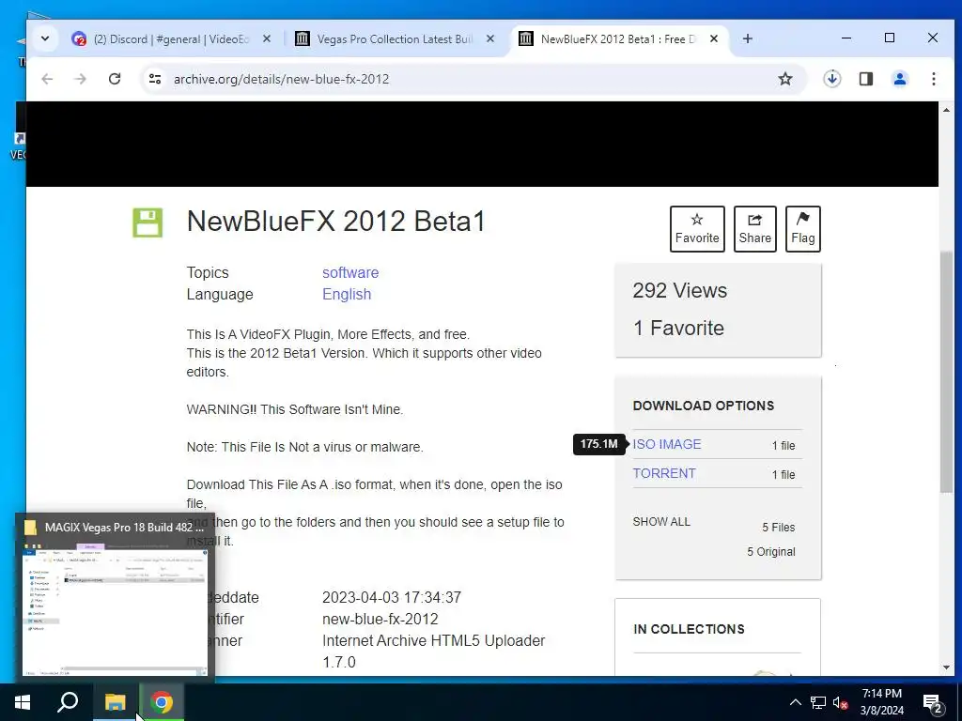This screenshot has height=721, width=962.
Task: Open Chrome three-dot menu
Action: coord(933,79)
